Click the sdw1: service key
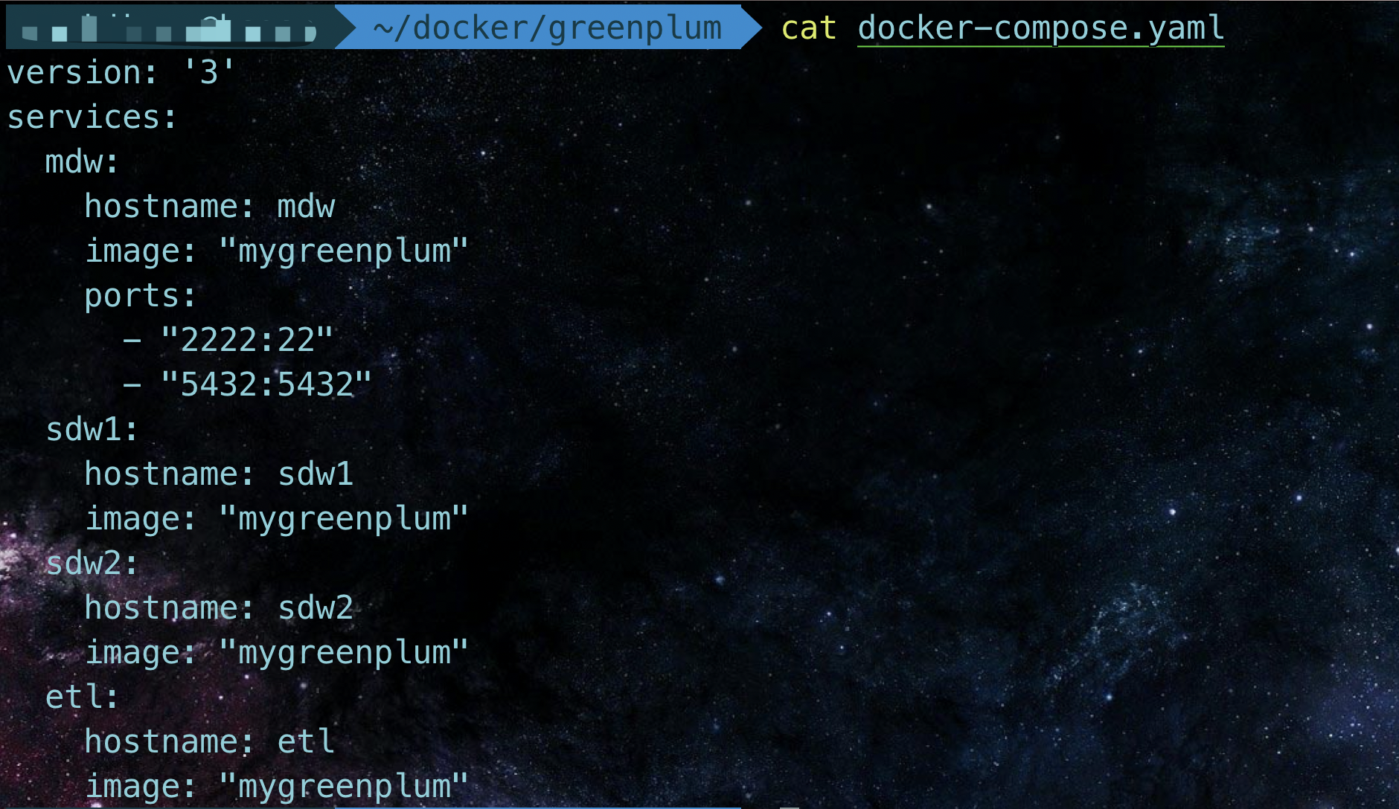Viewport: 1399px width, 809px height. point(92,430)
